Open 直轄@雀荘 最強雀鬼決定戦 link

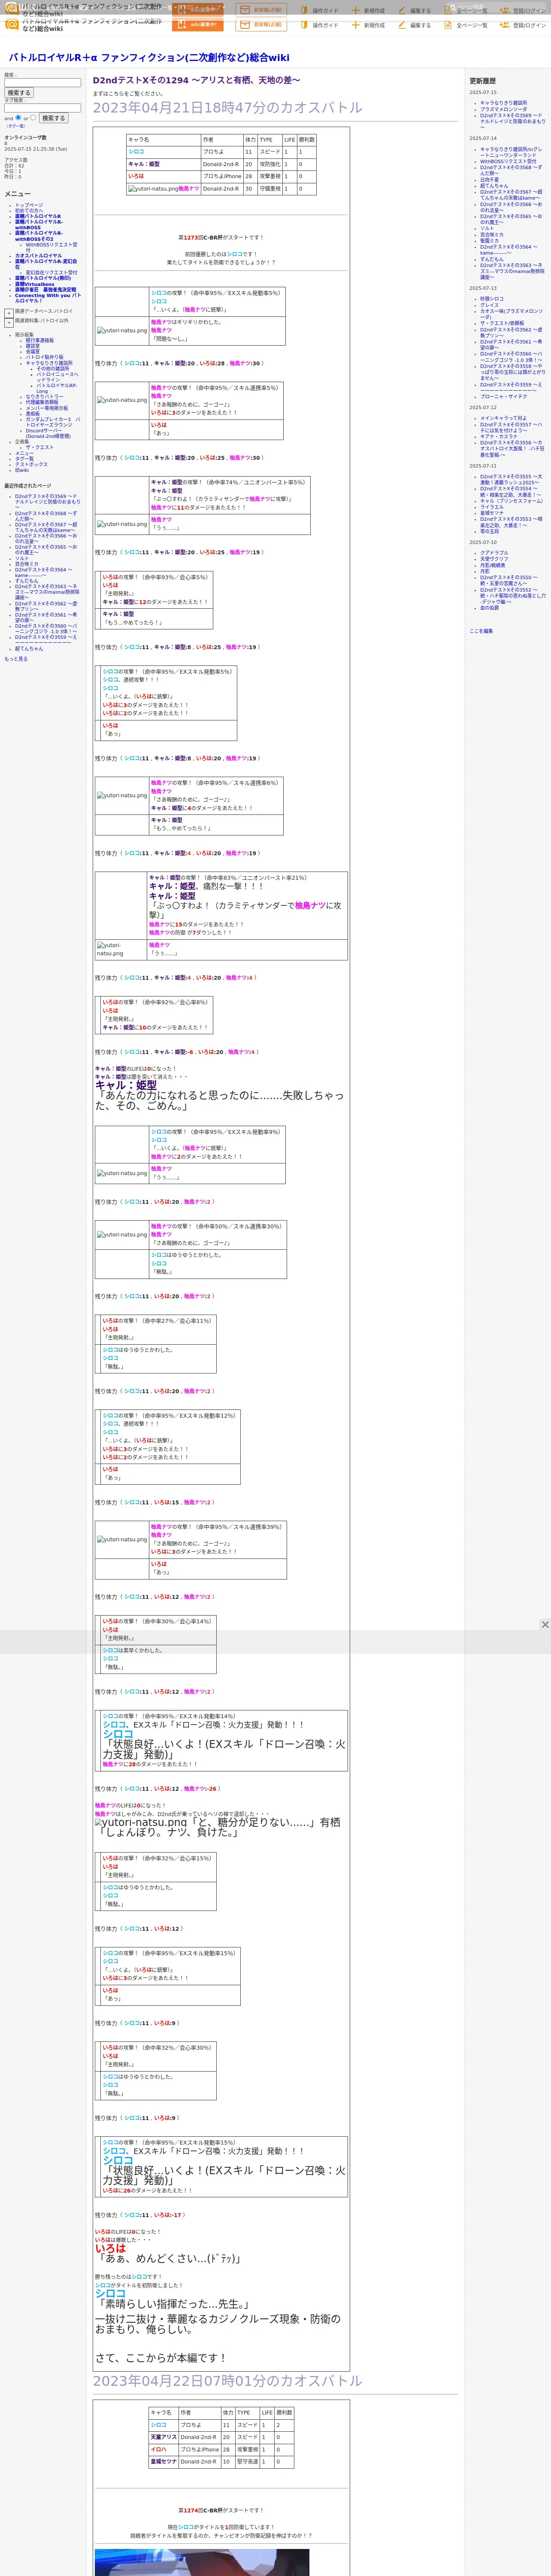pos(45,290)
